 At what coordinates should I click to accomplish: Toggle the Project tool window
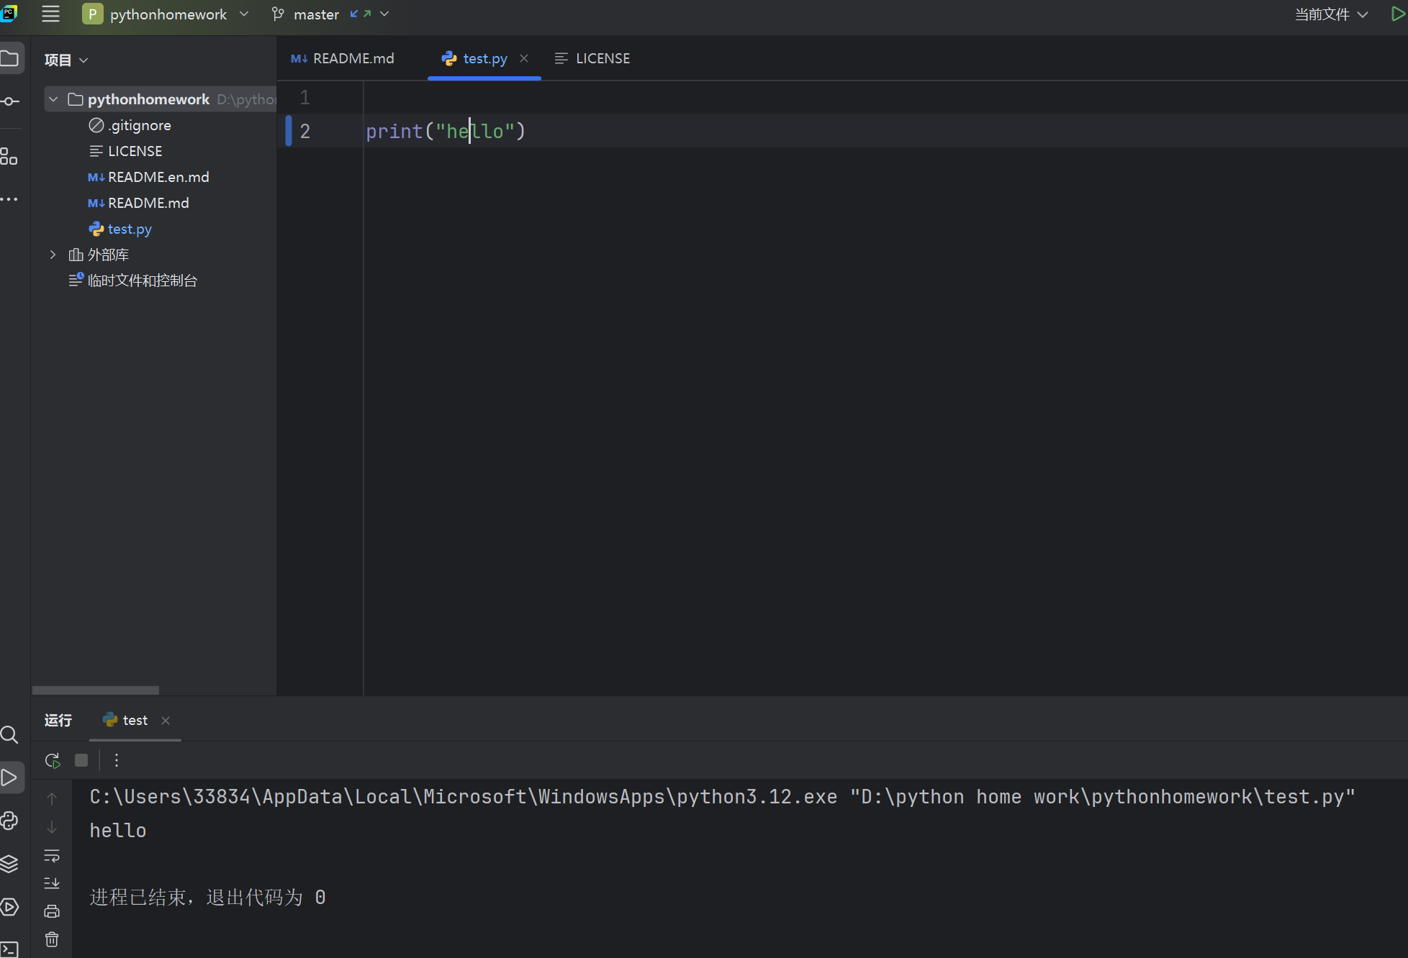pos(10,58)
